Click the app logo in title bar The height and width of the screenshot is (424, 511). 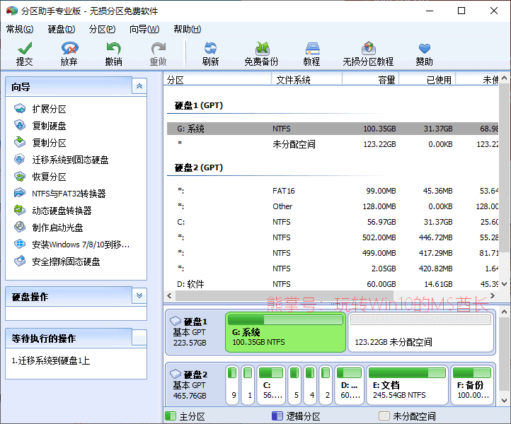tap(12, 11)
